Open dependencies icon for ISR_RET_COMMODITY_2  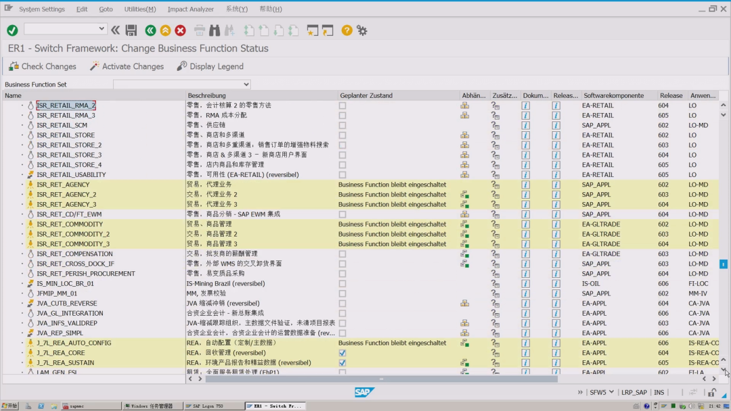pyautogui.click(x=465, y=234)
